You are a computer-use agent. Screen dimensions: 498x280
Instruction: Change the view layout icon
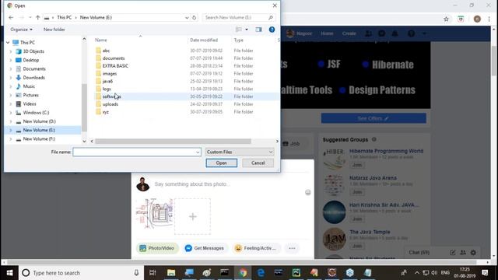click(x=239, y=30)
